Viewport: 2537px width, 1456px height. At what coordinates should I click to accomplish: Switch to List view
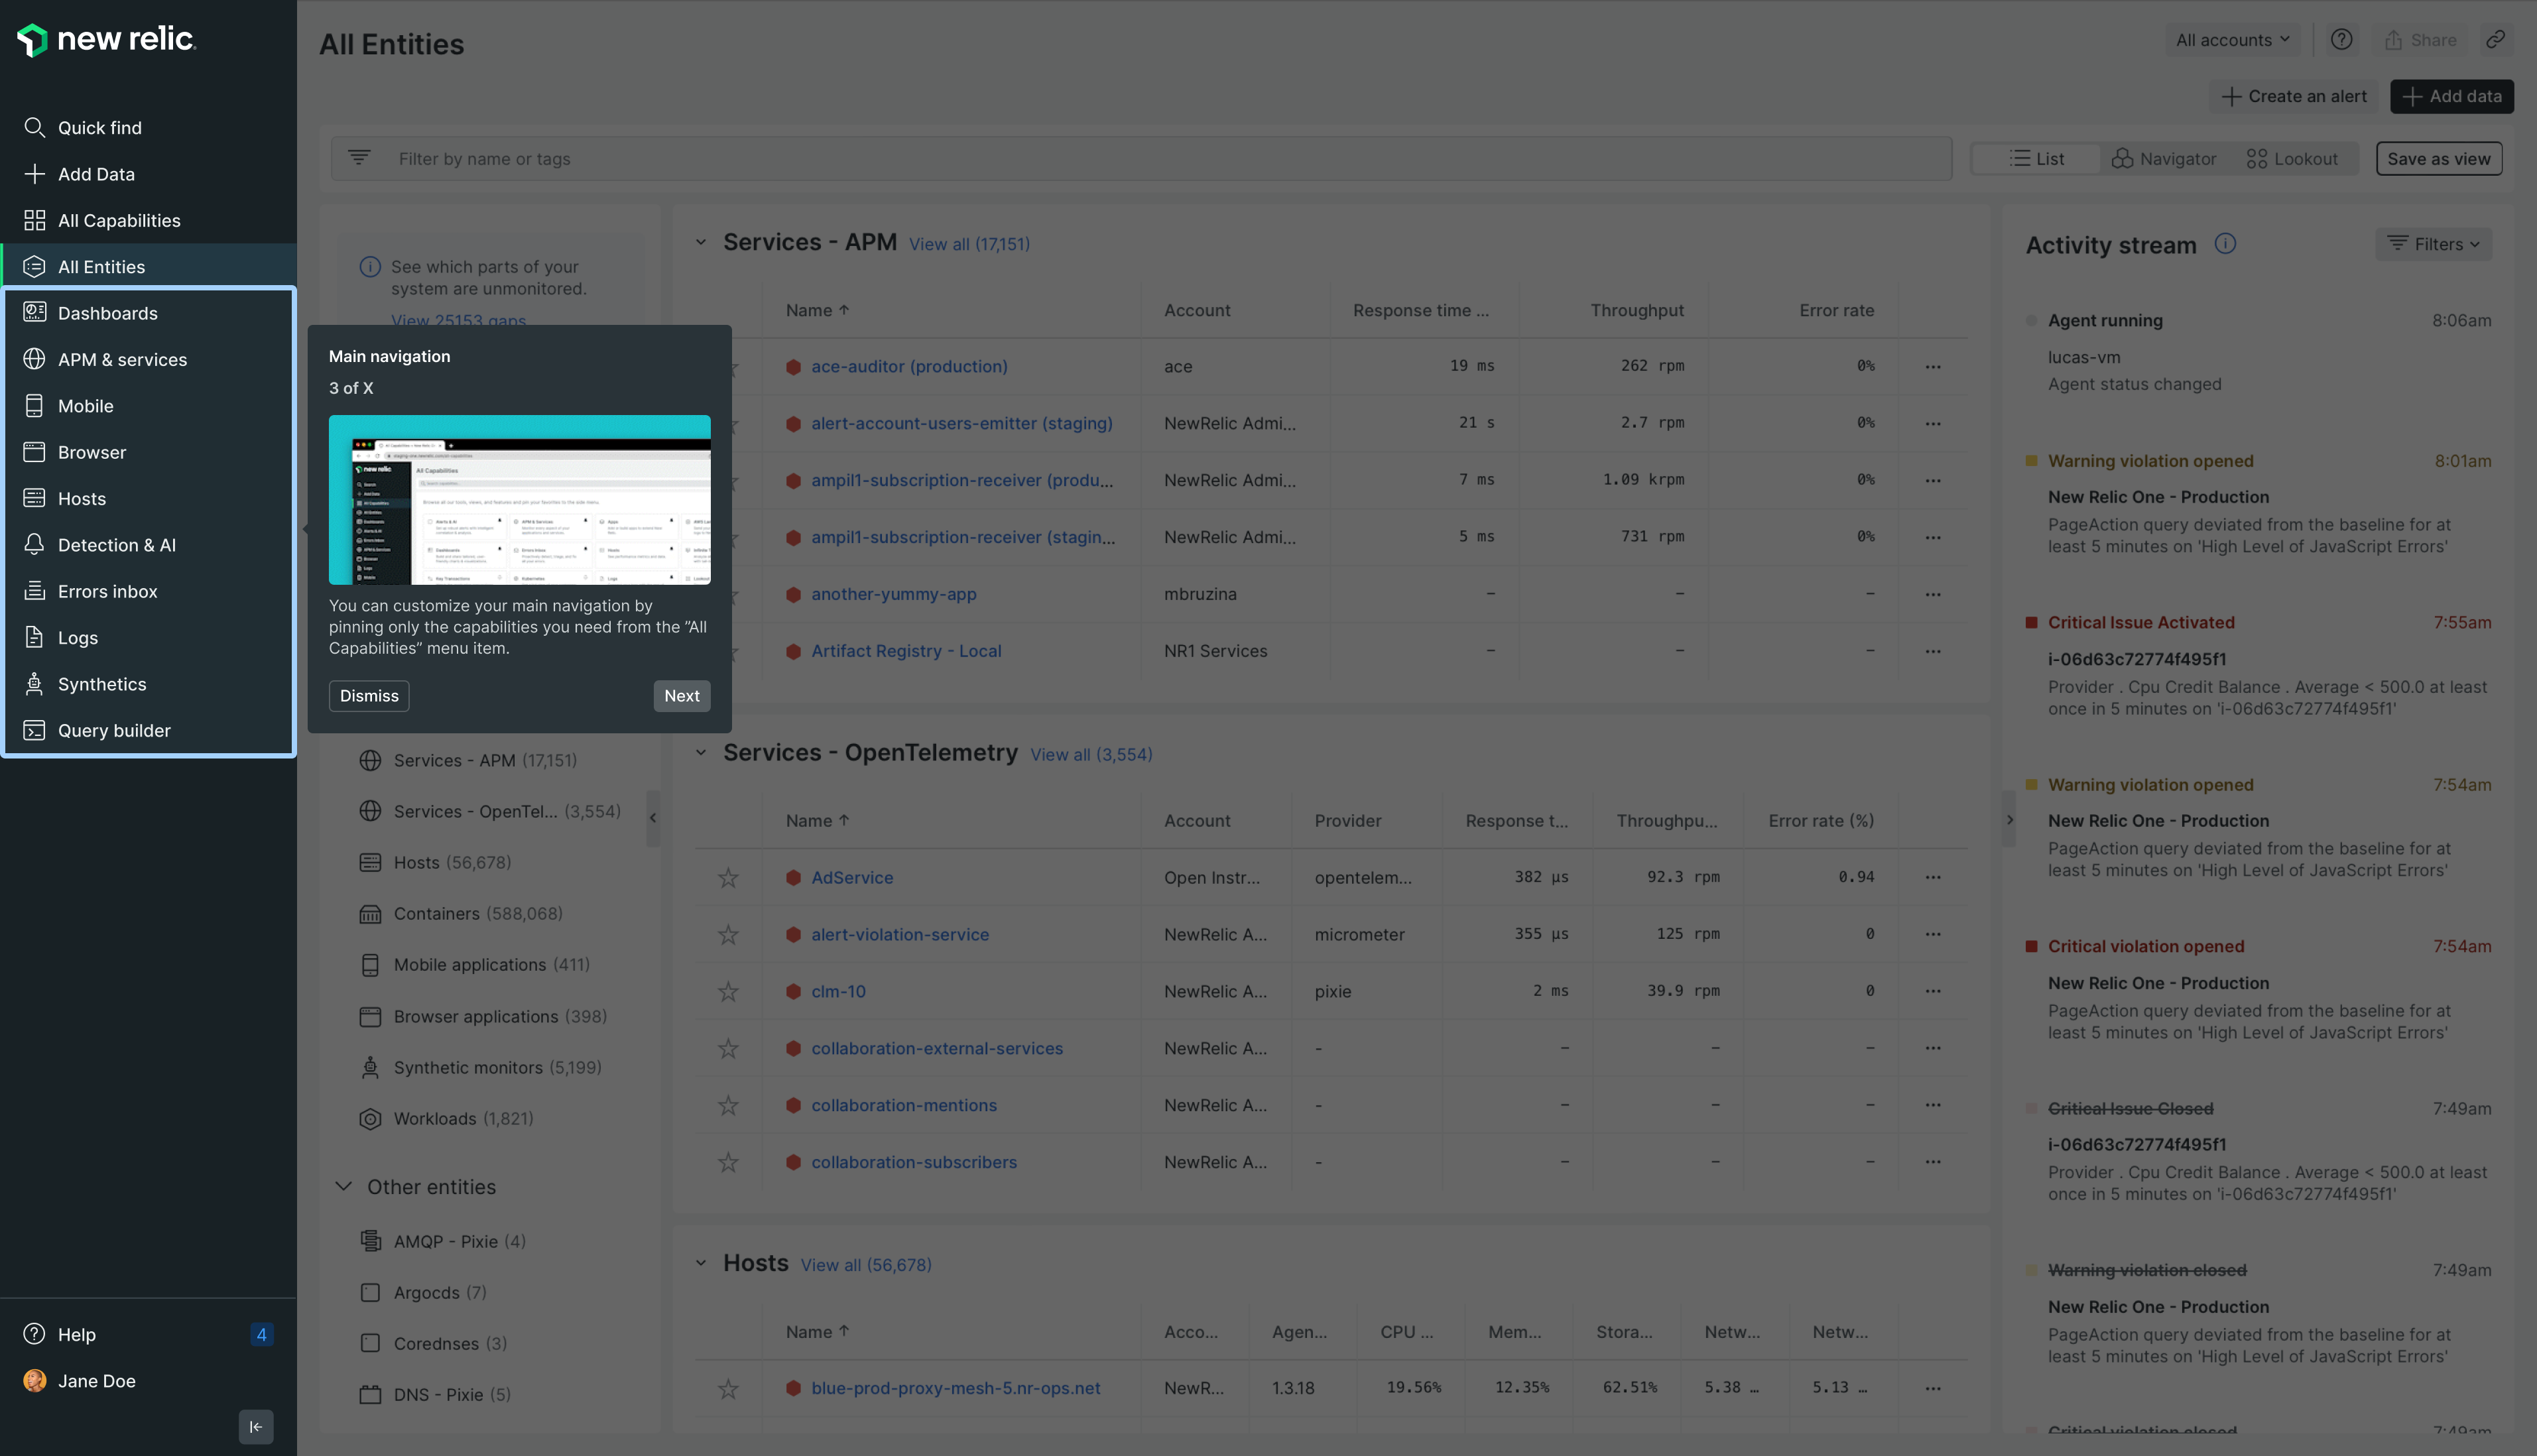(x=2037, y=158)
